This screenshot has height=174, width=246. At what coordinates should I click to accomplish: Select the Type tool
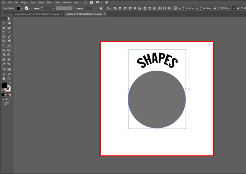click(4, 32)
